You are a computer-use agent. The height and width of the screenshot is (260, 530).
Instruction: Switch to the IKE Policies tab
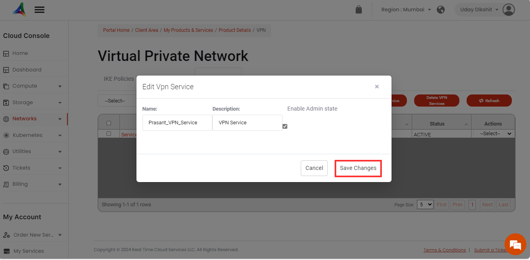(x=119, y=79)
